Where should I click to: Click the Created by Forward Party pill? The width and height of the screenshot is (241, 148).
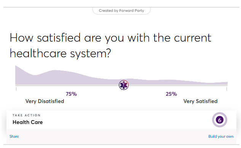coord(121,11)
